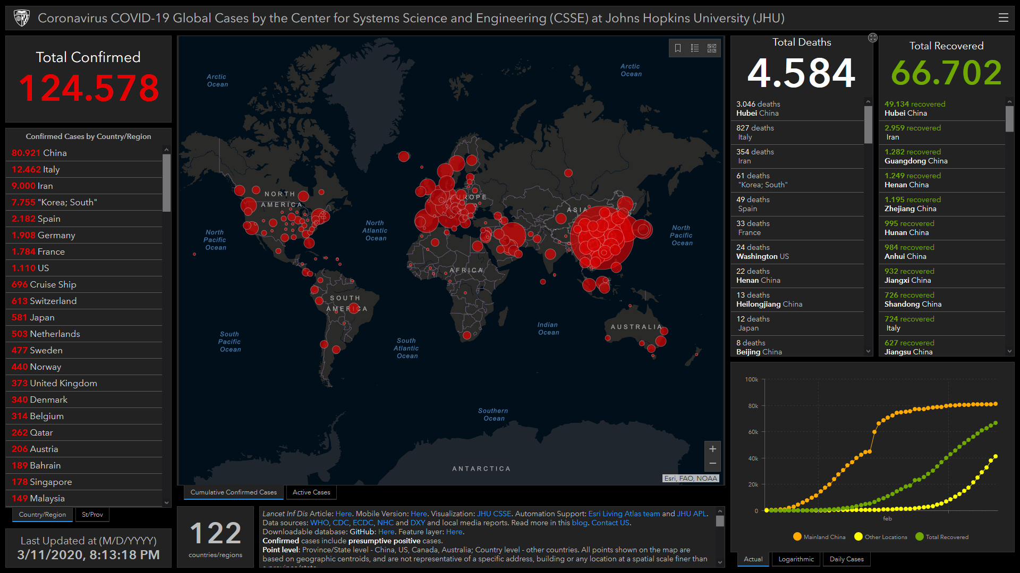Switch to Active Cases map tab
Viewport: 1020px width, 573px height.
pos(311,492)
